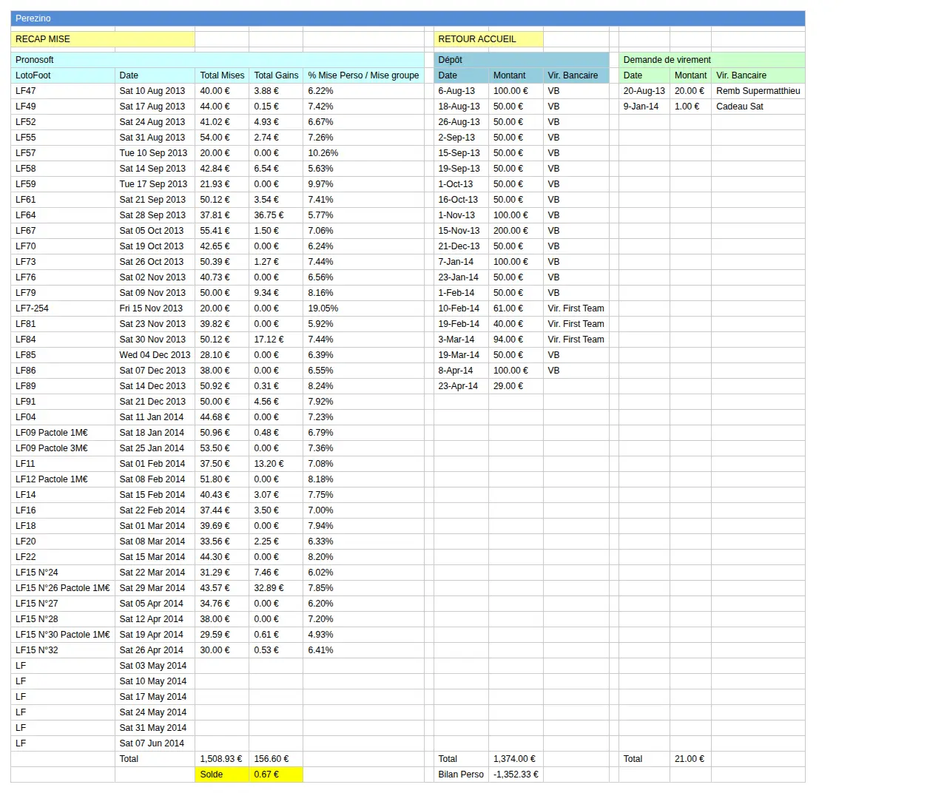Select the 36.75 € gains cell

[x=276, y=215]
